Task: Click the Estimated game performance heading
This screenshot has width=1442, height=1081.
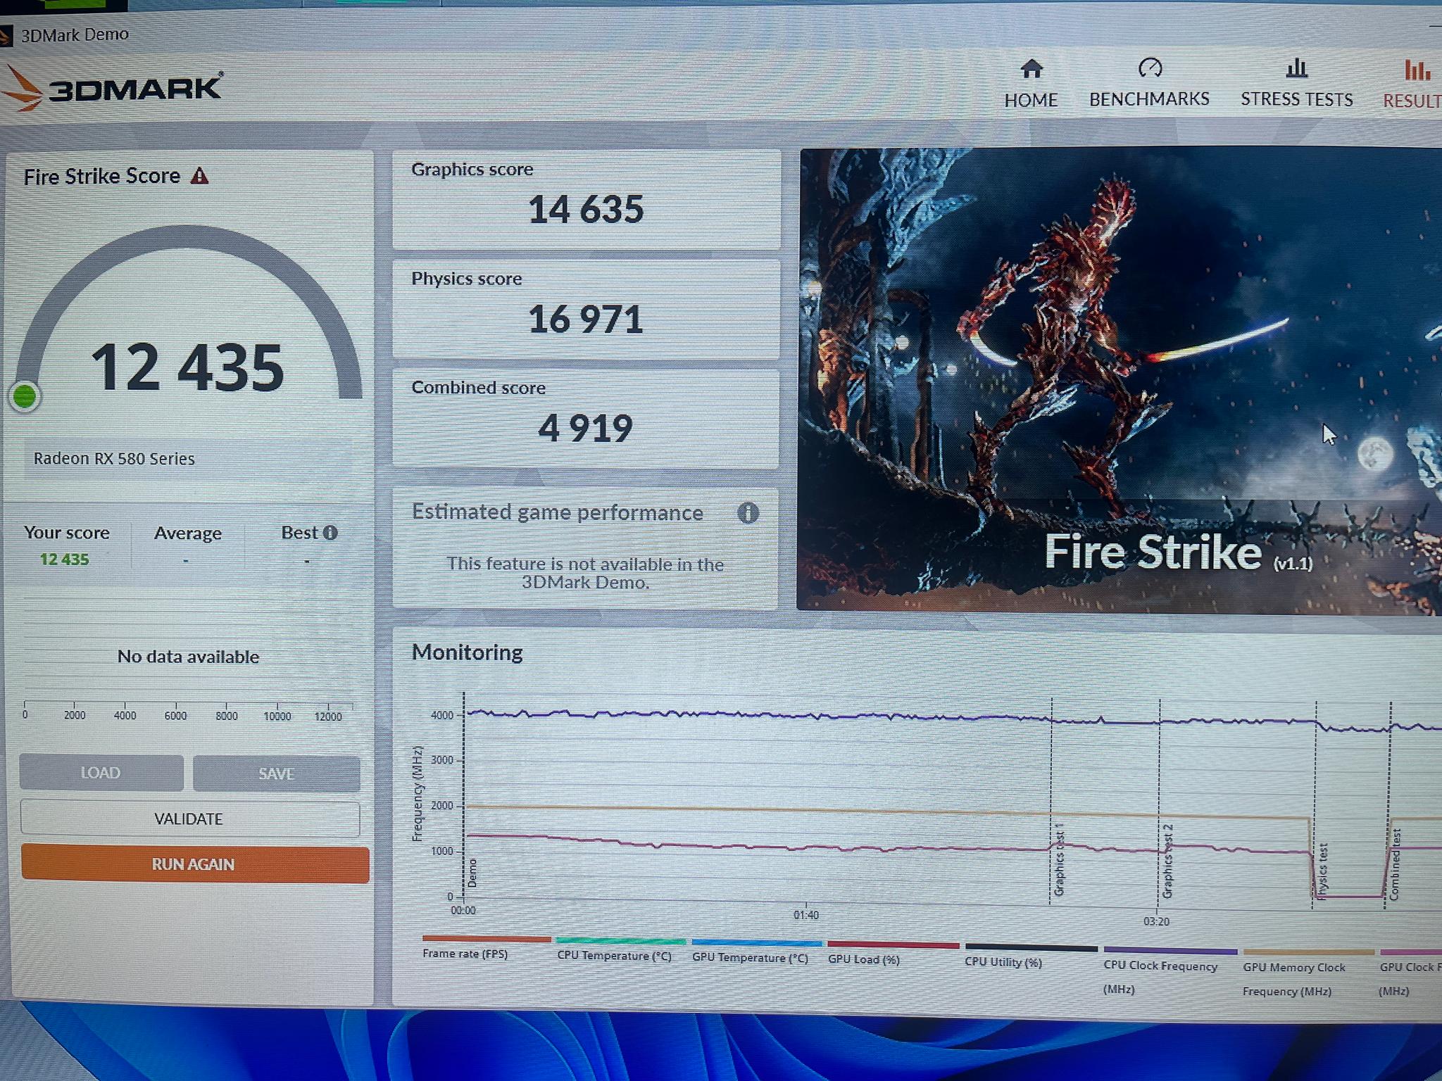Action: (558, 512)
